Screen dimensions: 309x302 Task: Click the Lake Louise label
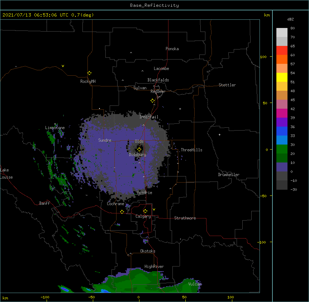pos(6,174)
